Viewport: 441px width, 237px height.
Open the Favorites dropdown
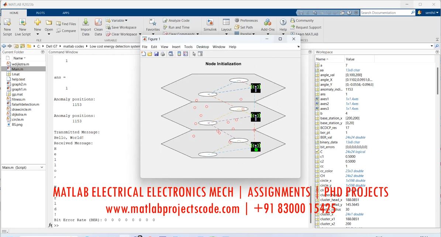pos(153,34)
